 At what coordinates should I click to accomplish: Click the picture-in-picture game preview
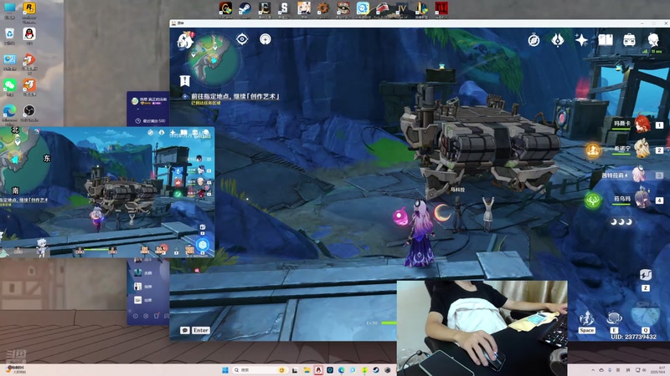[107, 192]
